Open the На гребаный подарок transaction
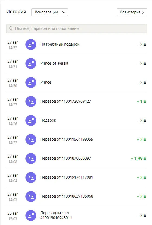Screen dimensions: 152x225 pos(77,45)
